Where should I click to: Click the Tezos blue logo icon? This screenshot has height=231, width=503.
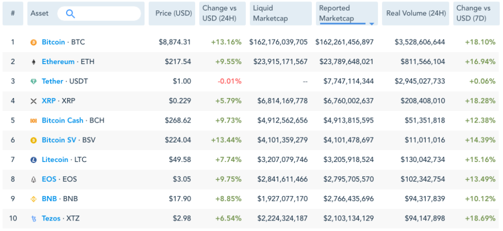[x=34, y=218]
